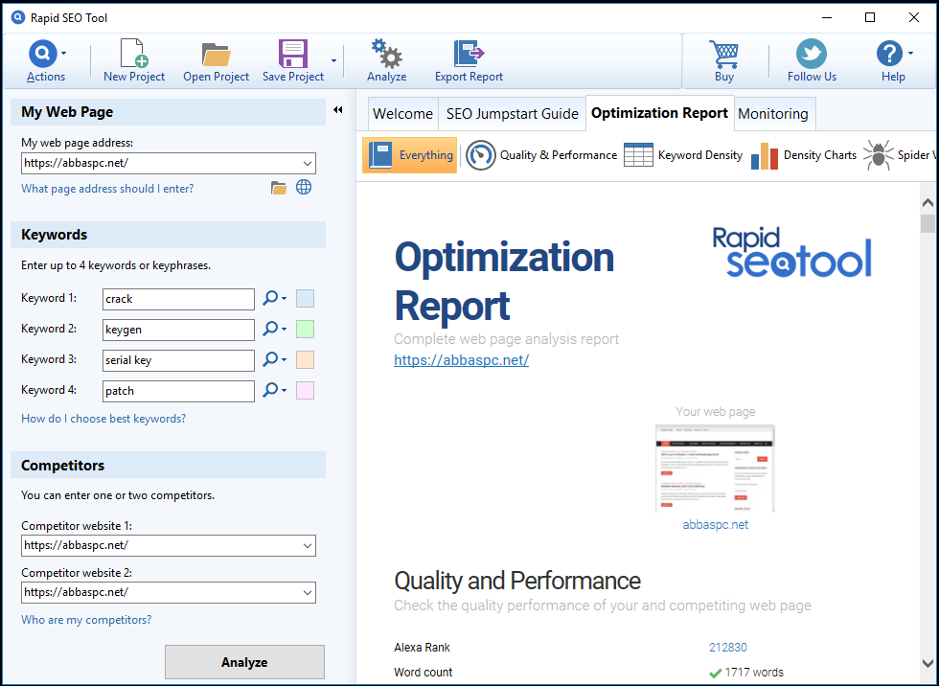
Task: Expand the Save Project dropdown arrow
Action: tap(333, 60)
